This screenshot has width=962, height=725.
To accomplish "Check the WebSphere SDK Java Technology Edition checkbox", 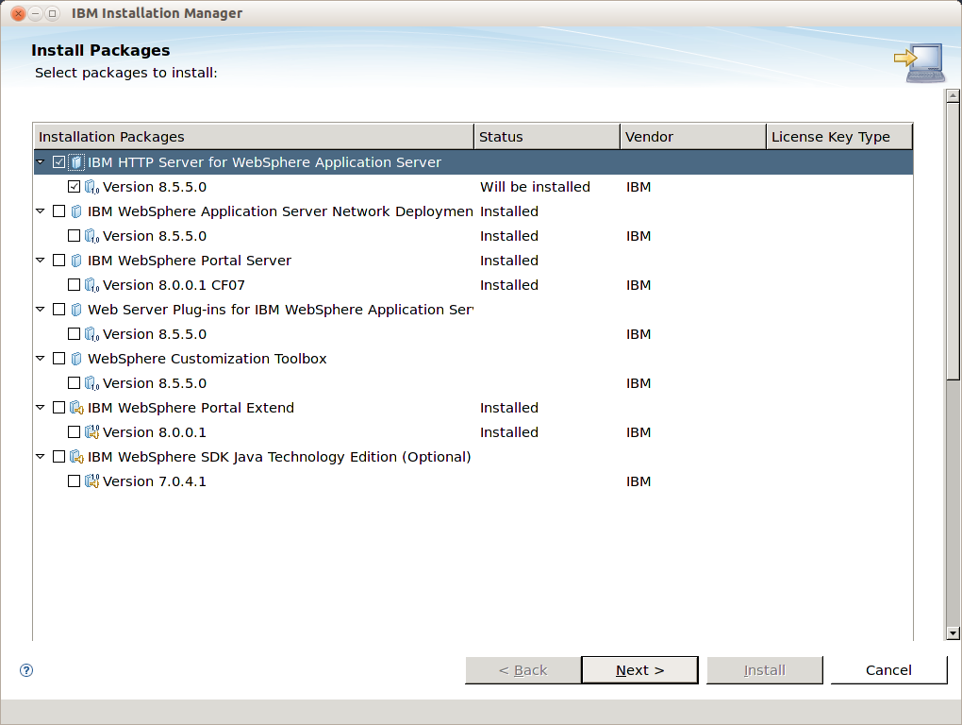I will [x=58, y=457].
